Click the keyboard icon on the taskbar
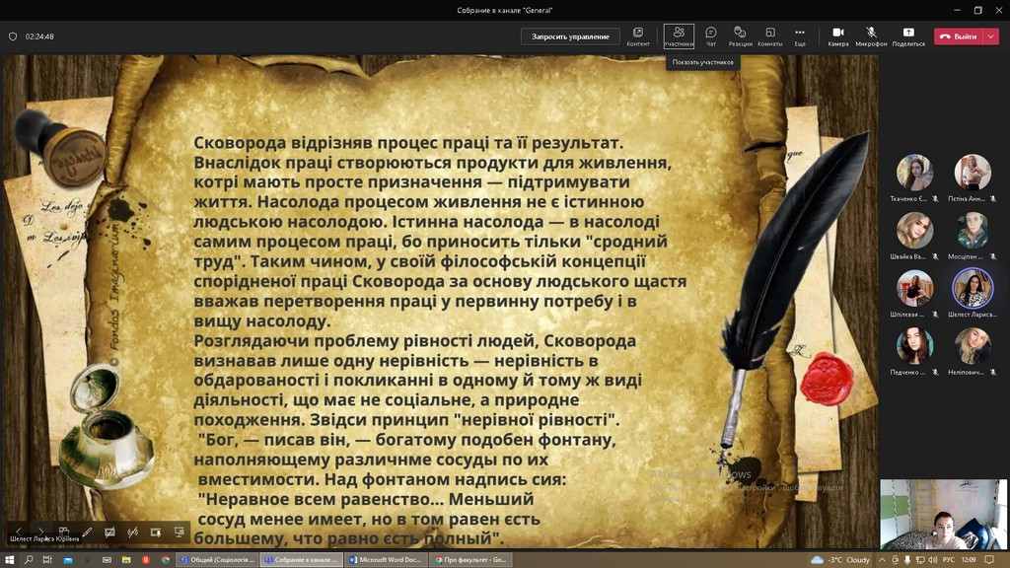This screenshot has width=1010, height=568. tap(107, 560)
